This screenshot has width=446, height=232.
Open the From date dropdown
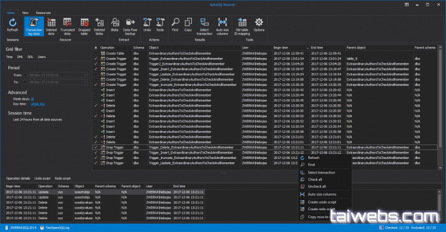(x=85, y=75)
